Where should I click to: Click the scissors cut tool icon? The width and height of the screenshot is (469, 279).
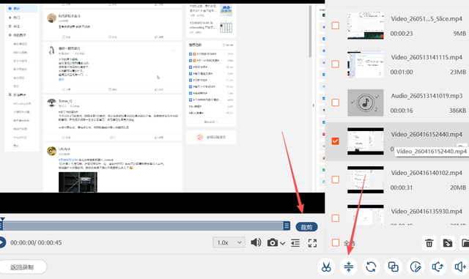[326, 267]
